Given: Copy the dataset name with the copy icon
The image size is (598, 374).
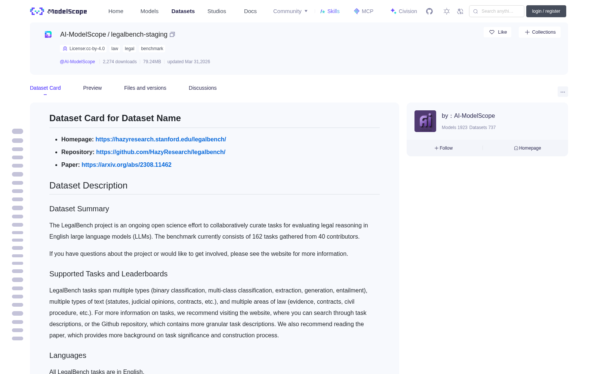Looking at the screenshot, I should click(172, 34).
